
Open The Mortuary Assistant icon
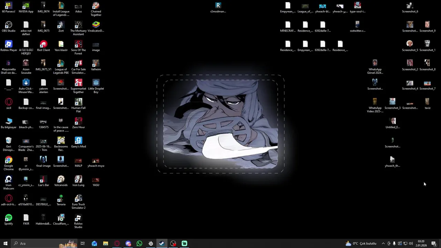pos(79,29)
